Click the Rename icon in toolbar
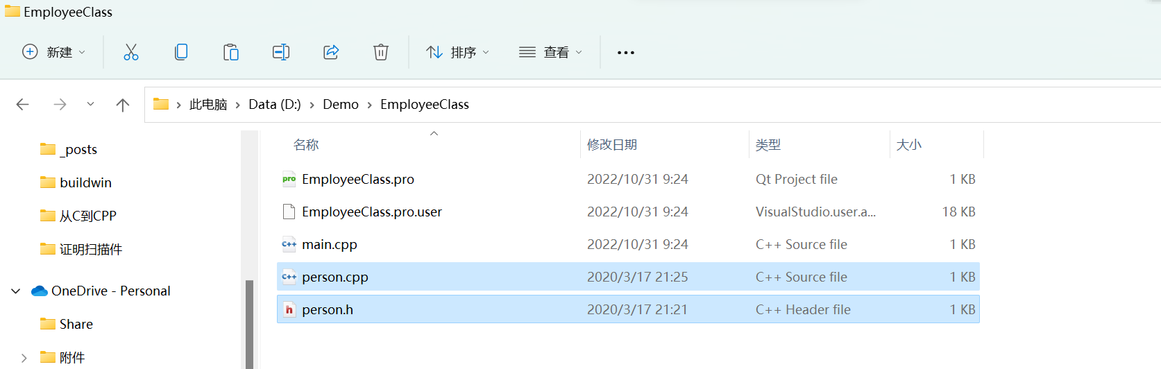The width and height of the screenshot is (1161, 369). tap(281, 52)
